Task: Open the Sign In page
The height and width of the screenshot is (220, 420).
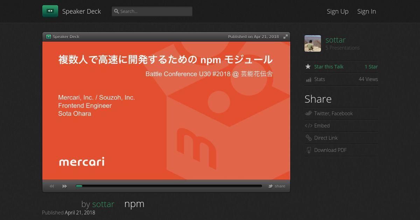Action: point(366,11)
